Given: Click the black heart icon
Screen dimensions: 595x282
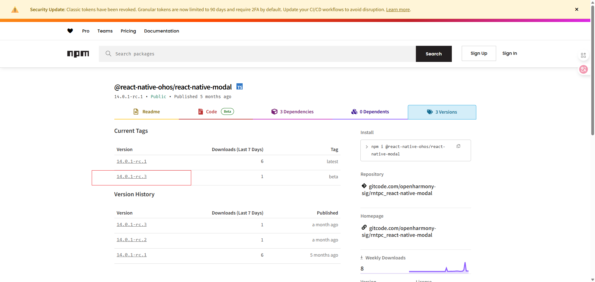Looking at the screenshot, I should (70, 31).
